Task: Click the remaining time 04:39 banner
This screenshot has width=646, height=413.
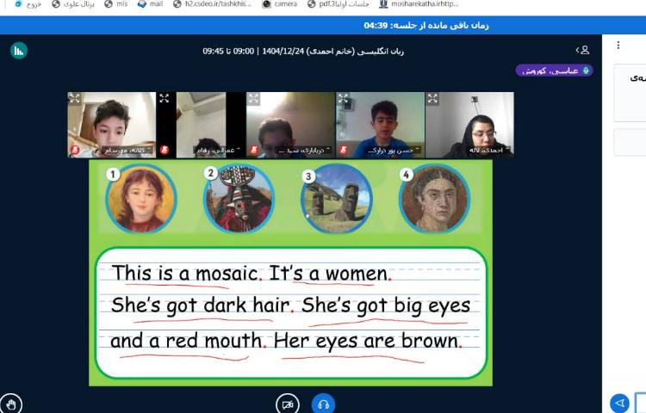Action: pos(426,26)
